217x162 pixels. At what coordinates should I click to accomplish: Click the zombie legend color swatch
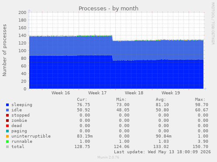pos(7,121)
